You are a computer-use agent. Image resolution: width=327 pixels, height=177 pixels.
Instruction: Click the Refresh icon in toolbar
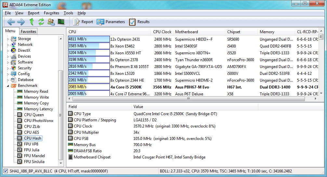(41, 22)
